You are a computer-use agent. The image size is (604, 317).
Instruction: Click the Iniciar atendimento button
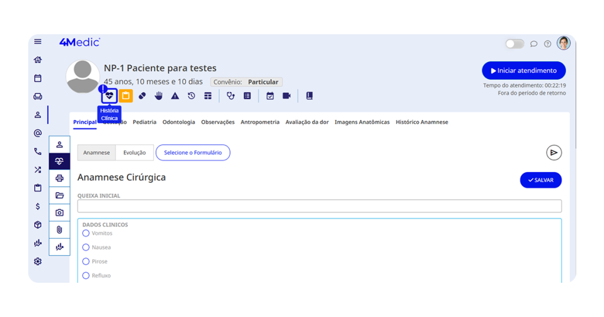click(524, 71)
